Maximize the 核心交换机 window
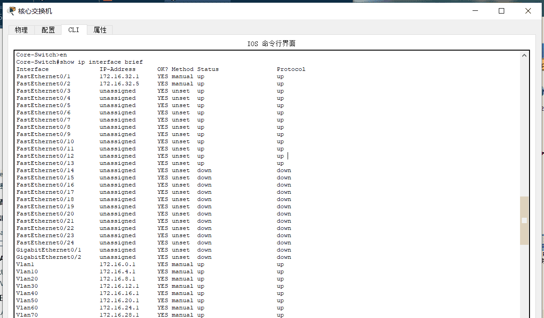The image size is (544, 318). (501, 11)
